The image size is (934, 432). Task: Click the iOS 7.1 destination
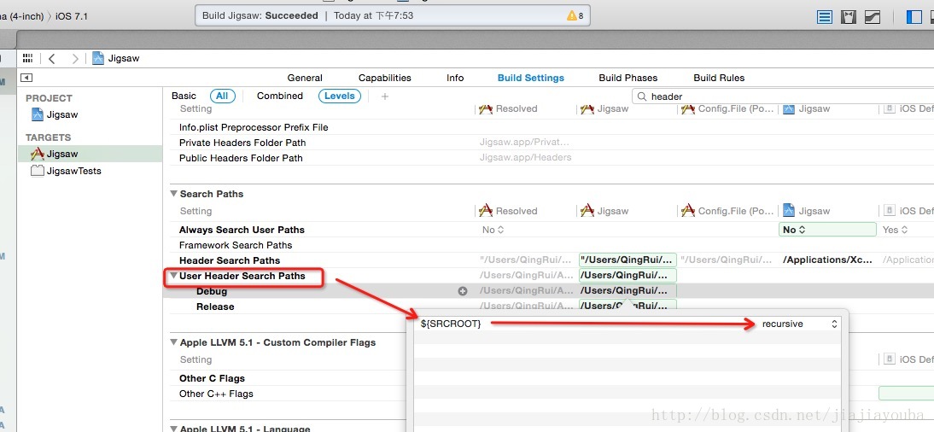tap(72, 16)
